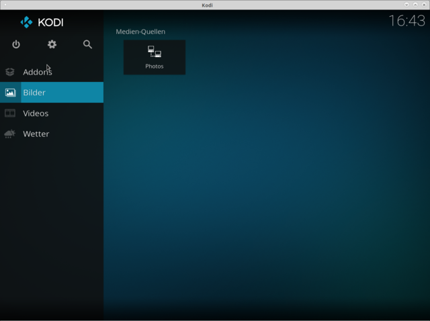Open the power options menu icon
This screenshot has width=430, height=321.
(x=16, y=44)
